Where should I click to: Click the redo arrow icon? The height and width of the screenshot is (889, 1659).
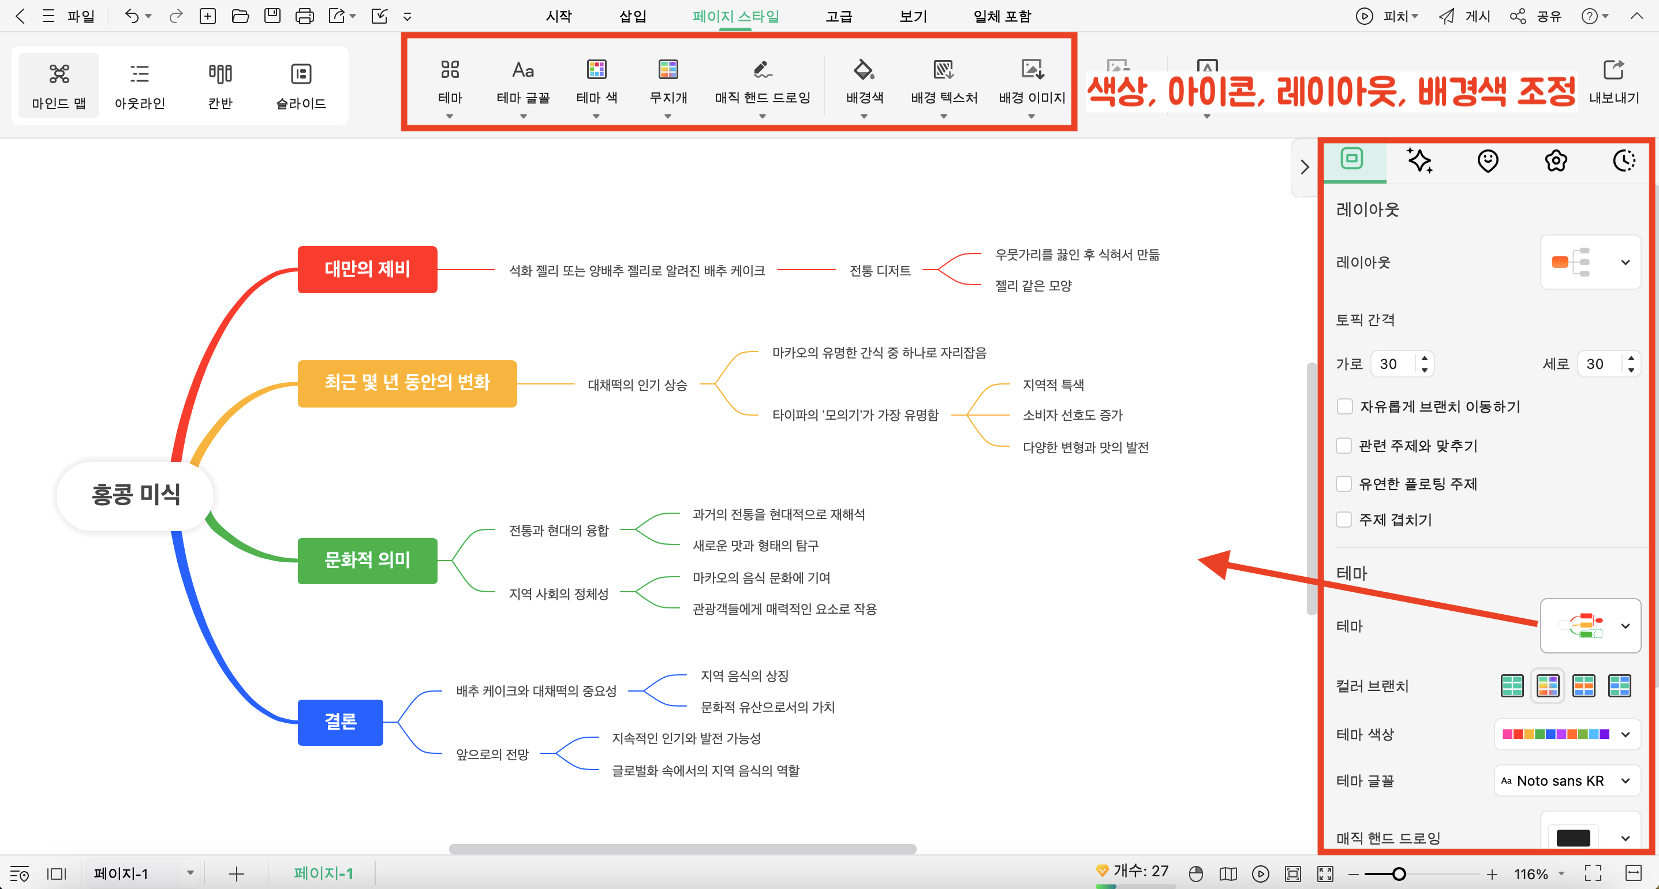176,16
